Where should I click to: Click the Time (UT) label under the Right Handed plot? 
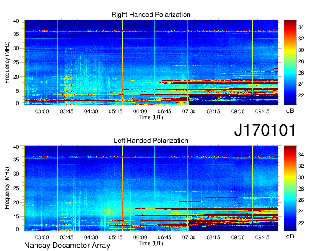pos(151,117)
